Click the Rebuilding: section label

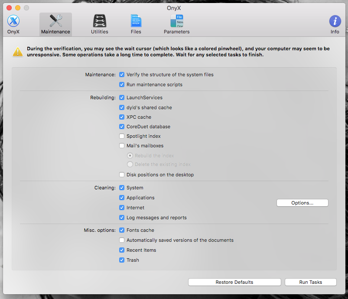coord(103,97)
